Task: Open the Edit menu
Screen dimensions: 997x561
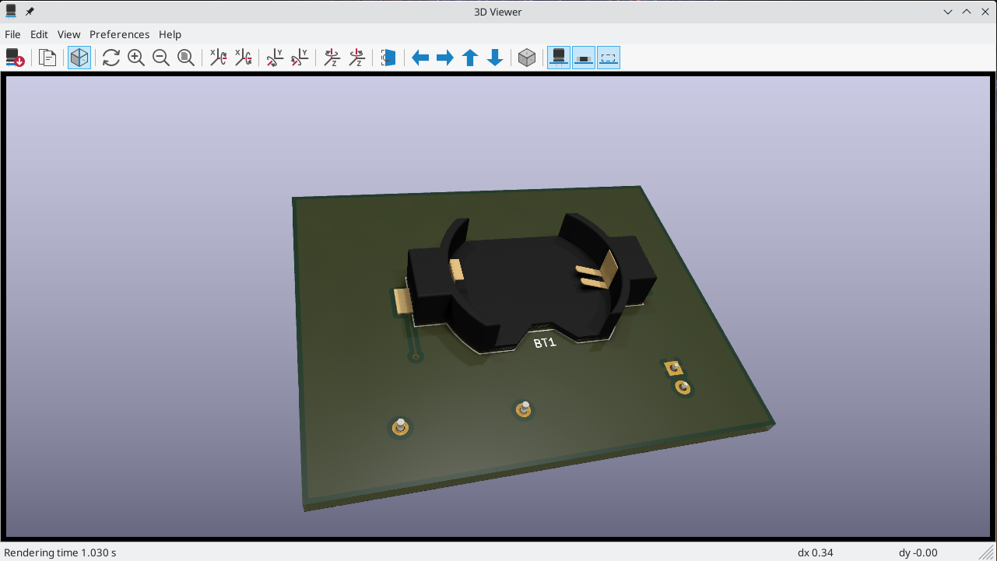Action: [x=38, y=34]
